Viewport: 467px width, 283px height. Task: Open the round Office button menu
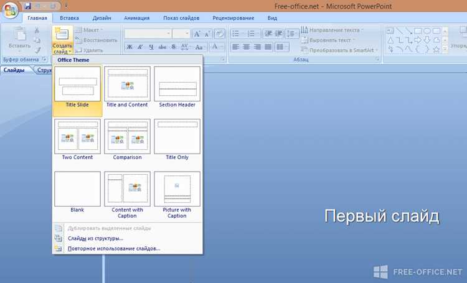coord(10,11)
